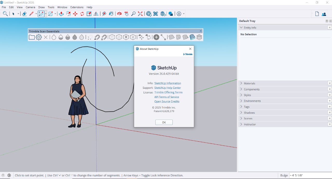This screenshot has width=332, height=179.
Task: Click OK in About SketchUp dialog
Action: pyautogui.click(x=164, y=122)
